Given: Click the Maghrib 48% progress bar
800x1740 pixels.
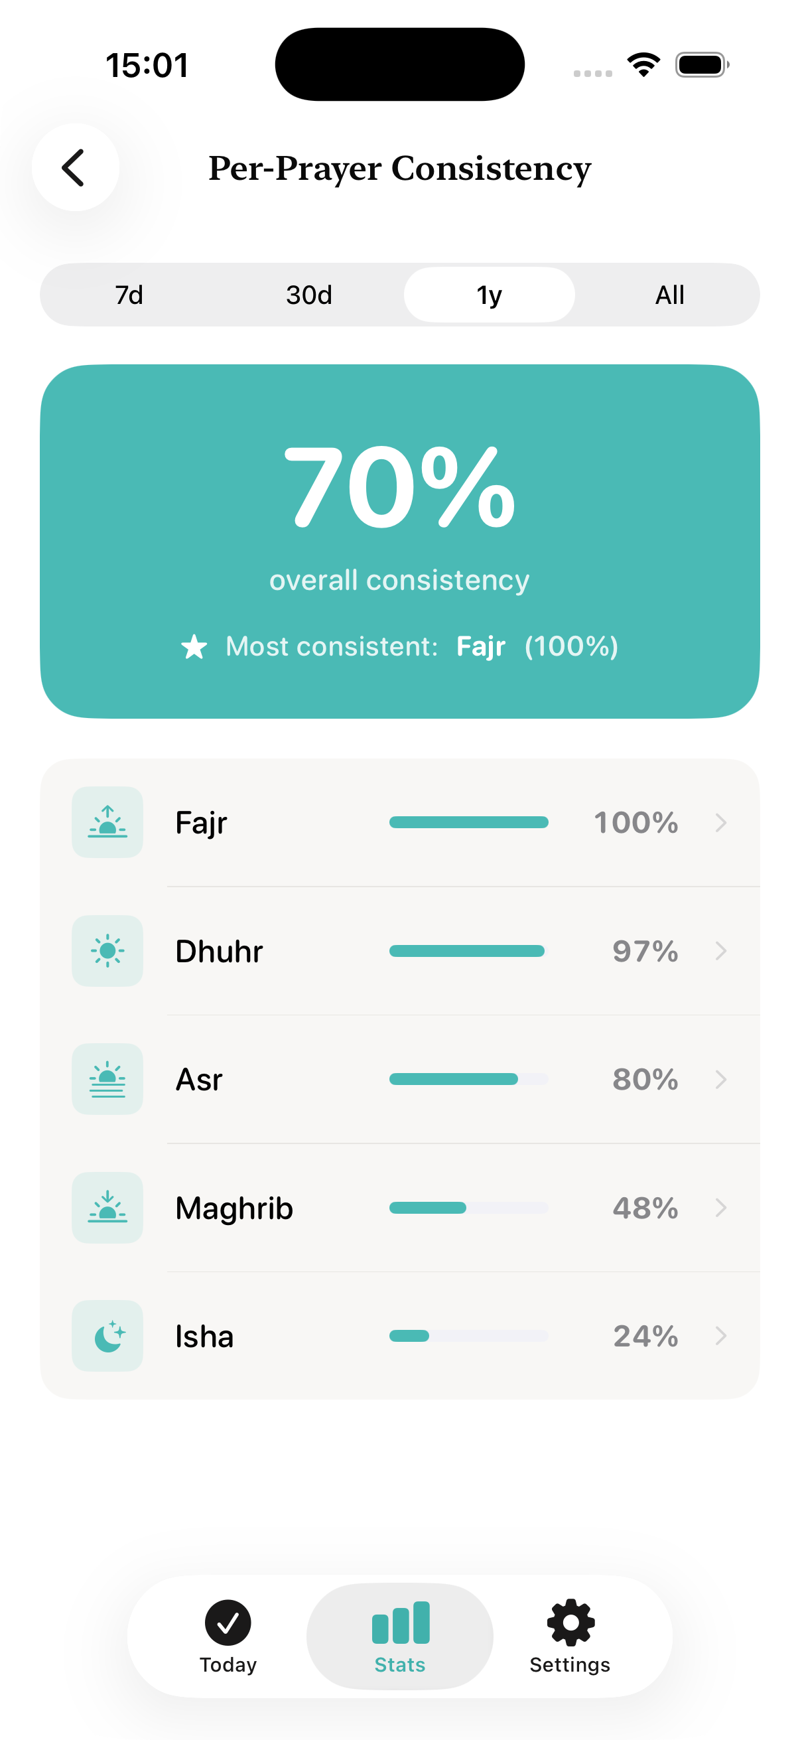Looking at the screenshot, I should [468, 1208].
